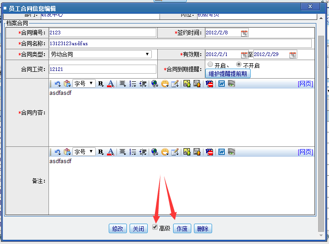
Task: Open calendar picker for 签约时间
Action: click(244, 33)
